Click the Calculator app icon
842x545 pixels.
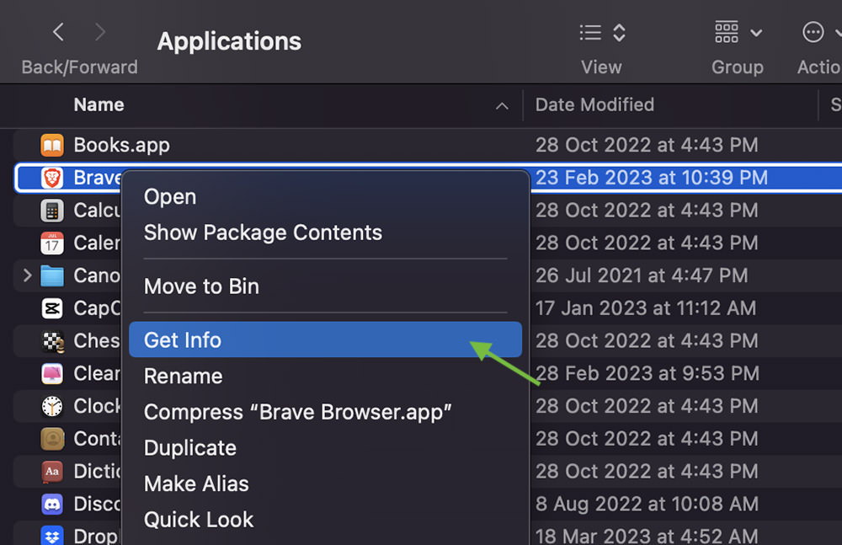click(x=52, y=211)
